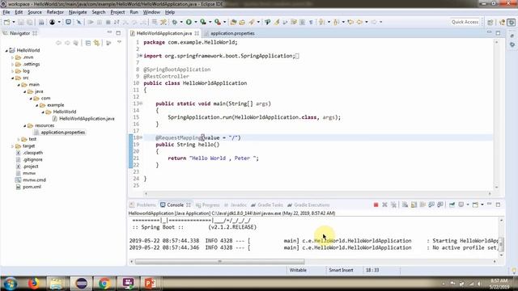Toggle Pin Console icon

[452, 205]
